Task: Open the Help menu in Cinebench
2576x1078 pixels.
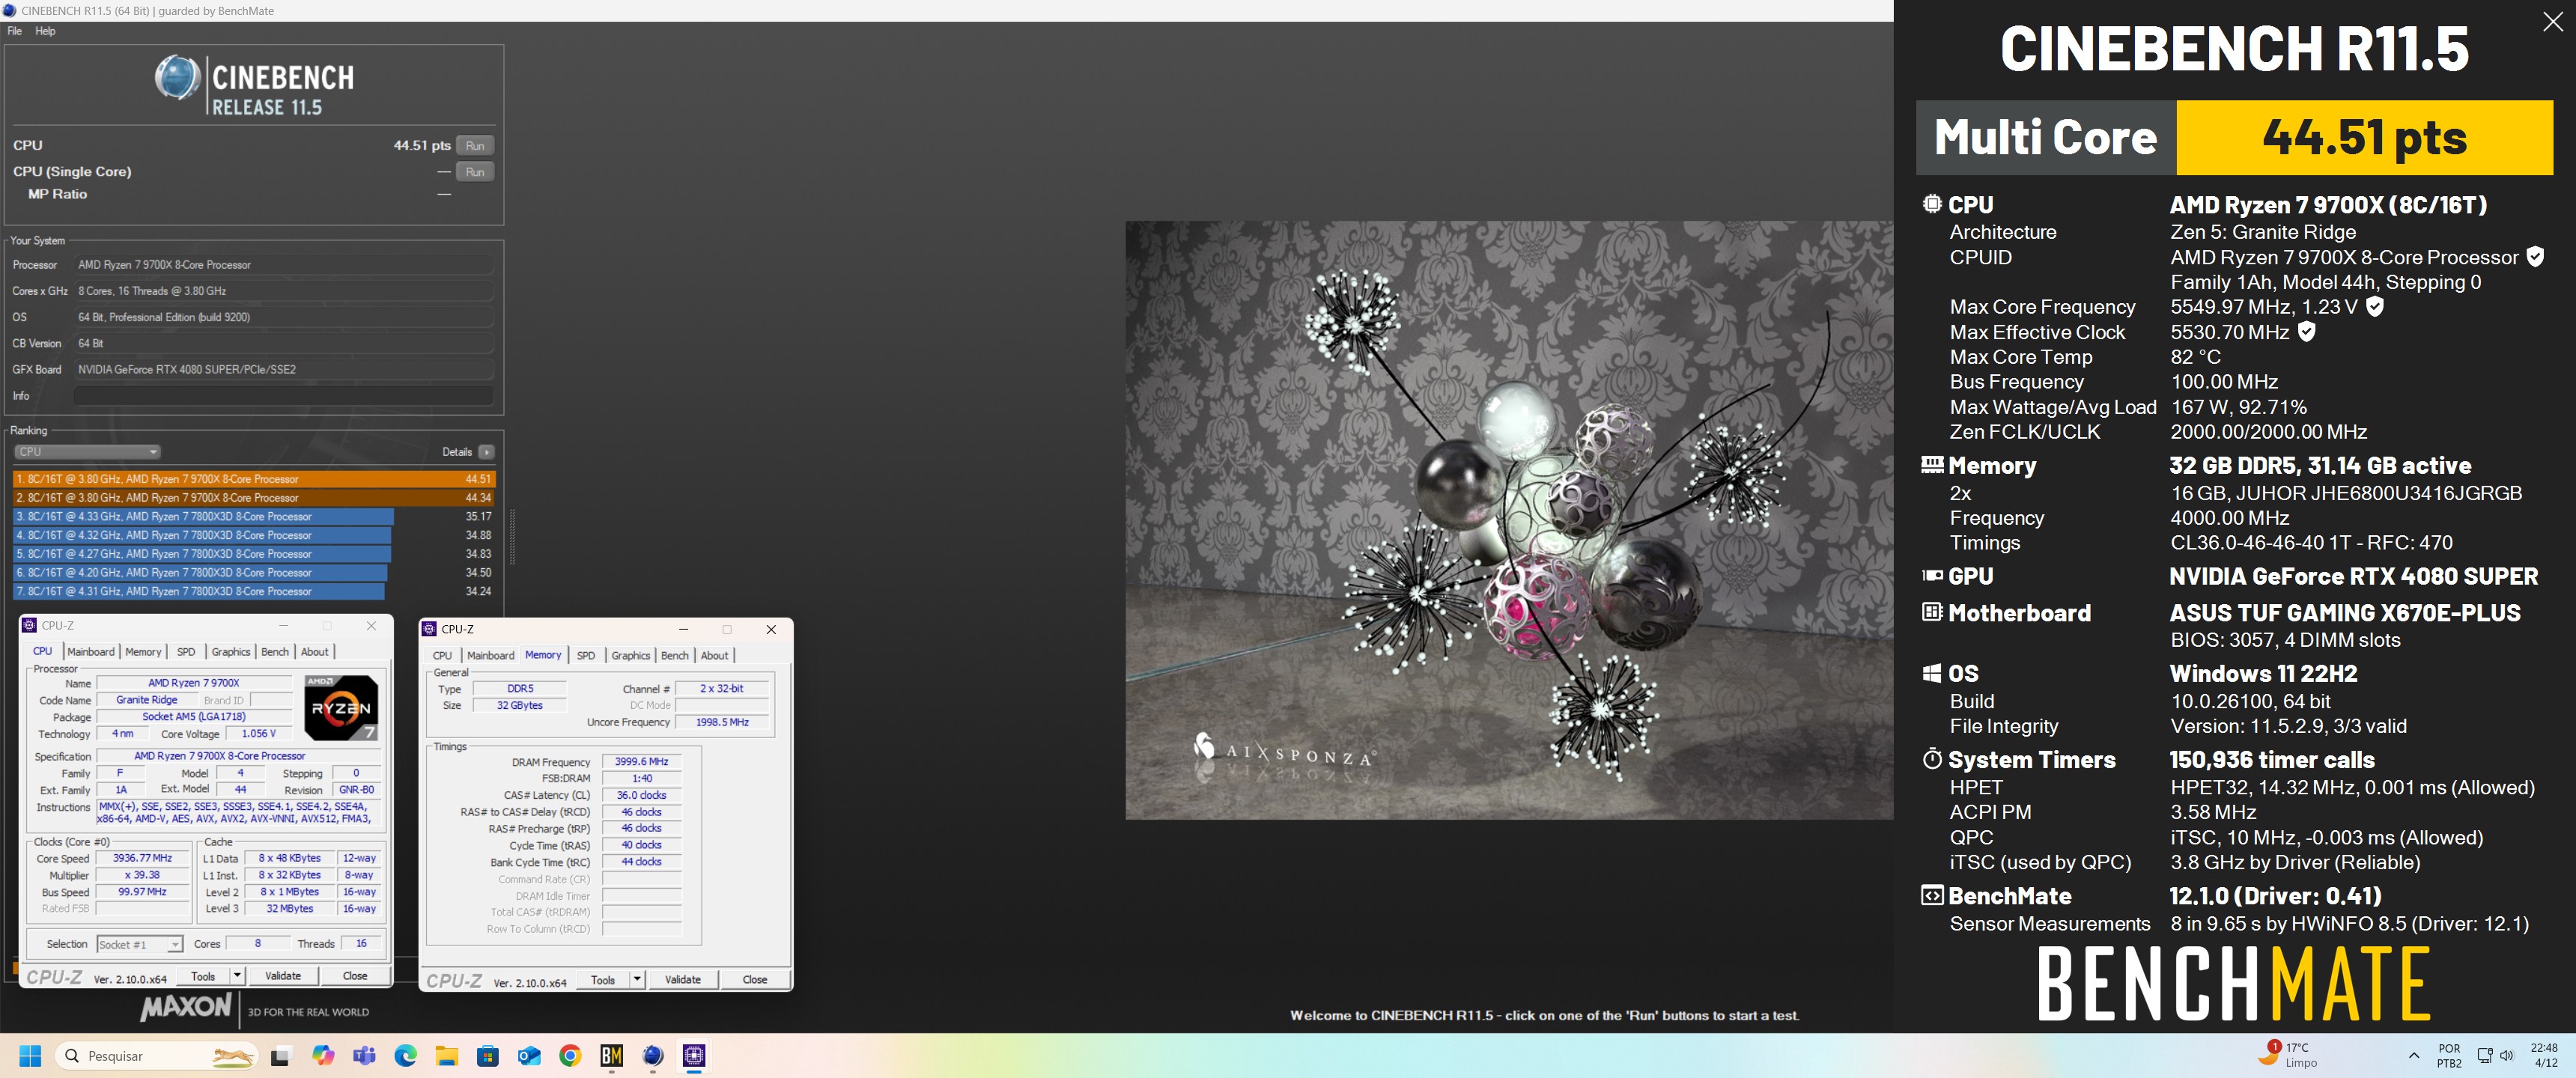Action: 45,31
